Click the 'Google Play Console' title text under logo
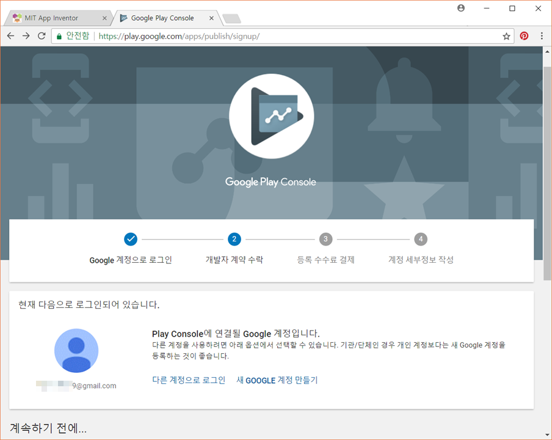The width and height of the screenshot is (552, 440). pyautogui.click(x=271, y=182)
